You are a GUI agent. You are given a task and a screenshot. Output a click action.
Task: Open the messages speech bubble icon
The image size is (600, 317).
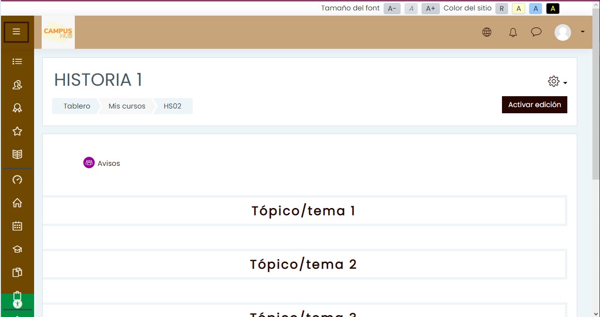[536, 32]
